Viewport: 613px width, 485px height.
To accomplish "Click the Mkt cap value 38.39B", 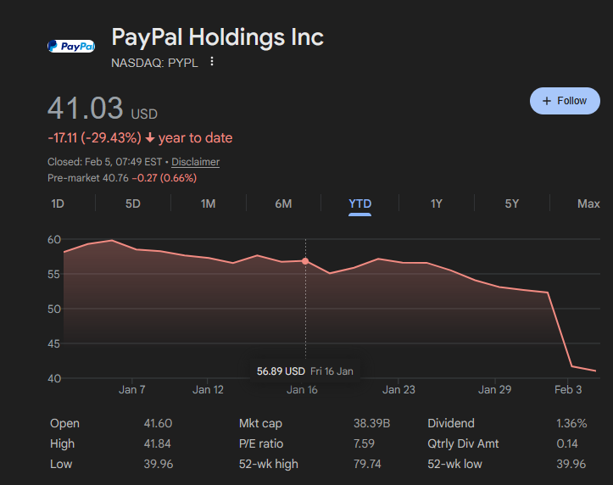I will (x=372, y=423).
